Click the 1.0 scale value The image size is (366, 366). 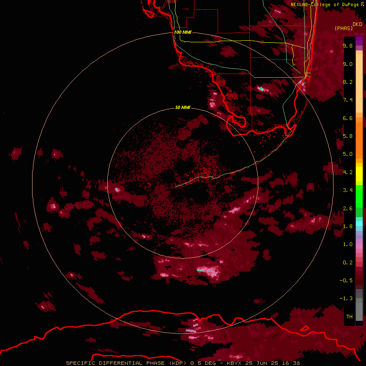(x=348, y=244)
